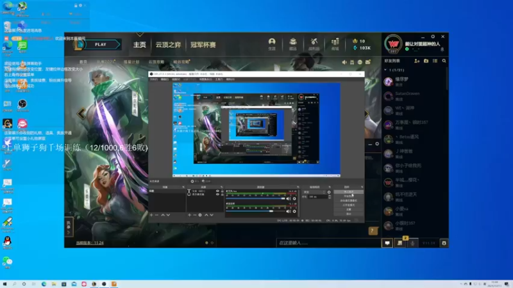Add a scene with OBS scenes plus

151,215
